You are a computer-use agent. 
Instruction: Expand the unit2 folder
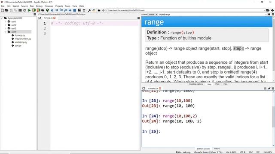pos(6,25)
